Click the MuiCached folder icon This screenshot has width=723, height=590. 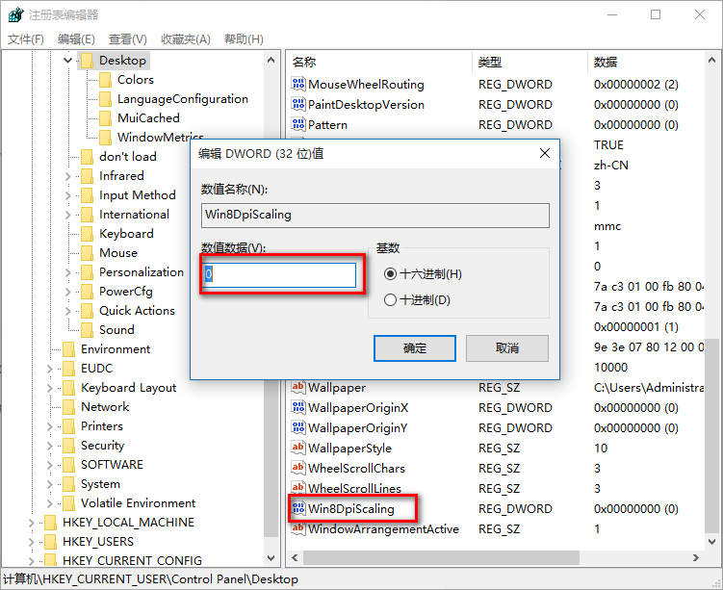pos(105,118)
